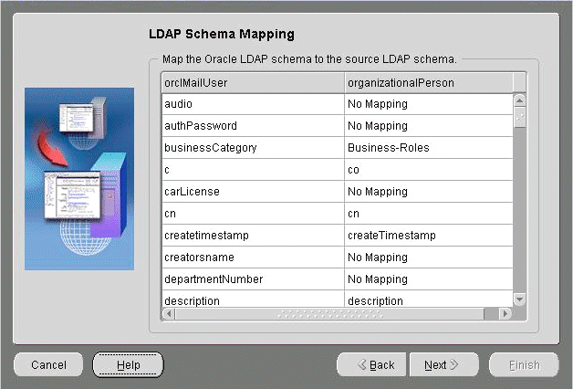Open mapping for departmentNumber No Mapping
Image resolution: width=573 pixels, height=389 pixels.
(429, 279)
